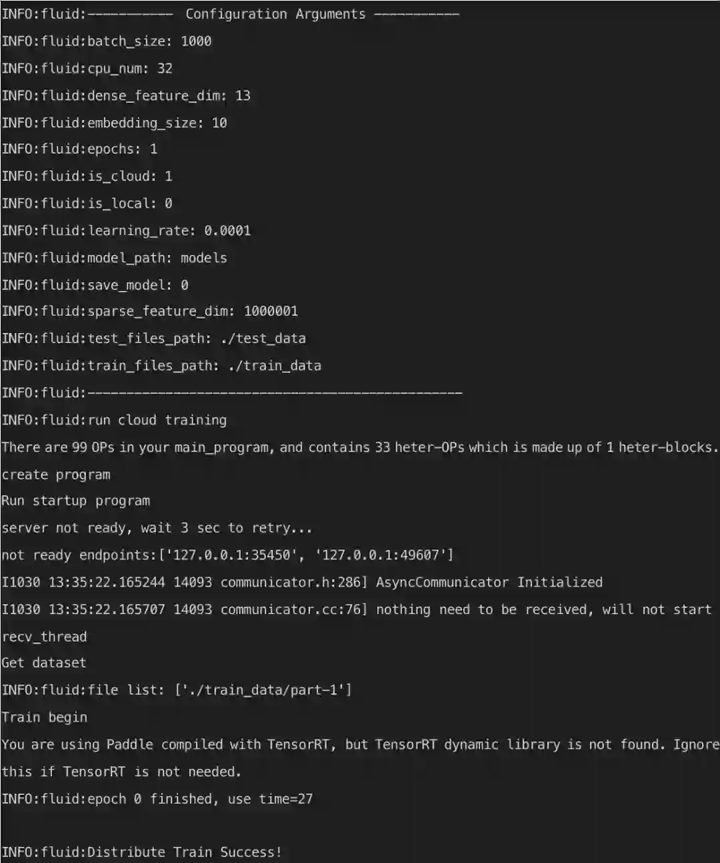
Task: Click the 'server not ready' retry message
Action: click(x=157, y=528)
